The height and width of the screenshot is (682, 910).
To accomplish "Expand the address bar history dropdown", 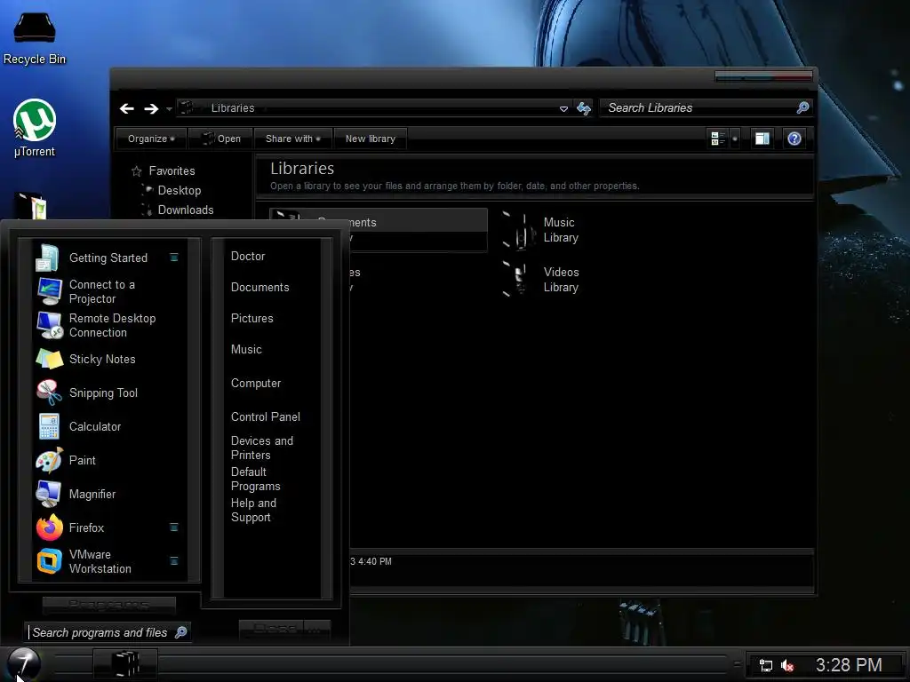I will pyautogui.click(x=563, y=108).
